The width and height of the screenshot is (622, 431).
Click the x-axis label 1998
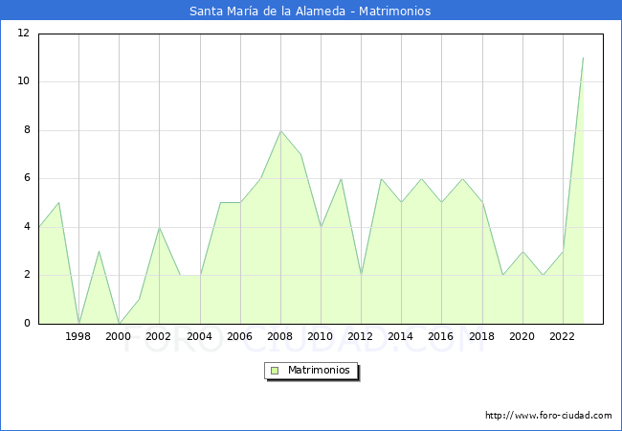pos(78,336)
